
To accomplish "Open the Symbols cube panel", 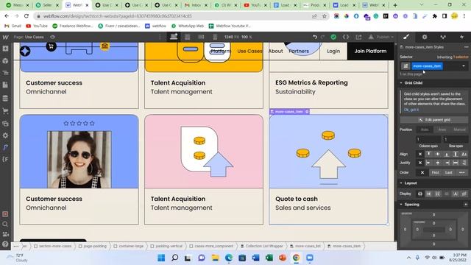I will coord(5,60).
